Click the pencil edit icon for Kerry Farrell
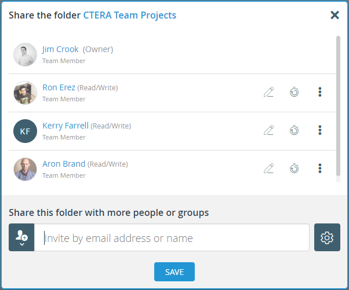The image size is (349, 290). [268, 130]
